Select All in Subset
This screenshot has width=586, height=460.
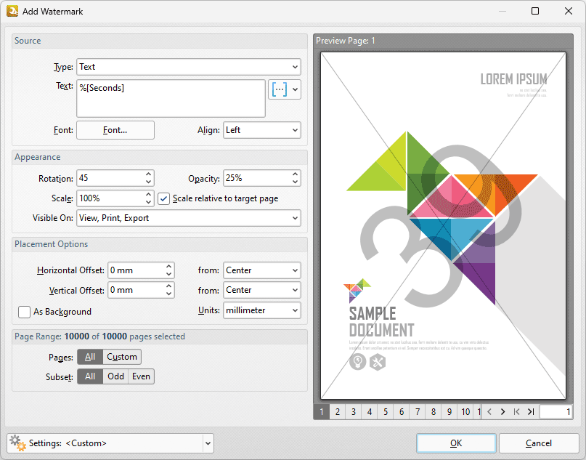pos(90,376)
